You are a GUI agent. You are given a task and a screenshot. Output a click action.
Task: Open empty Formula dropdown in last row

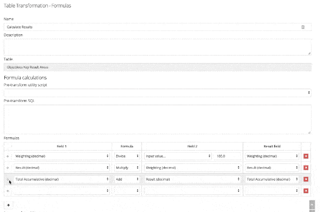(x=127, y=191)
